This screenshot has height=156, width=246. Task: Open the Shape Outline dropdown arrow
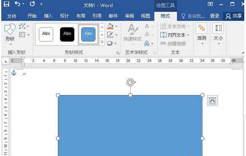tap(116, 35)
